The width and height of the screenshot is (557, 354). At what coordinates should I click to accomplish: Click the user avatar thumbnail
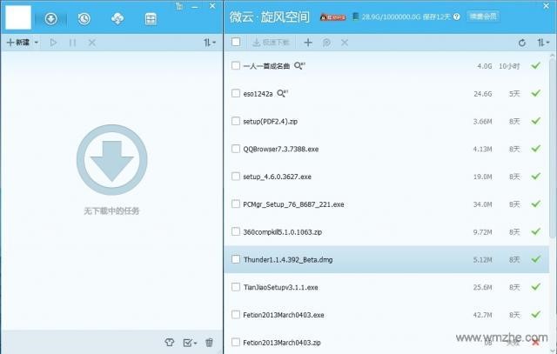18,17
